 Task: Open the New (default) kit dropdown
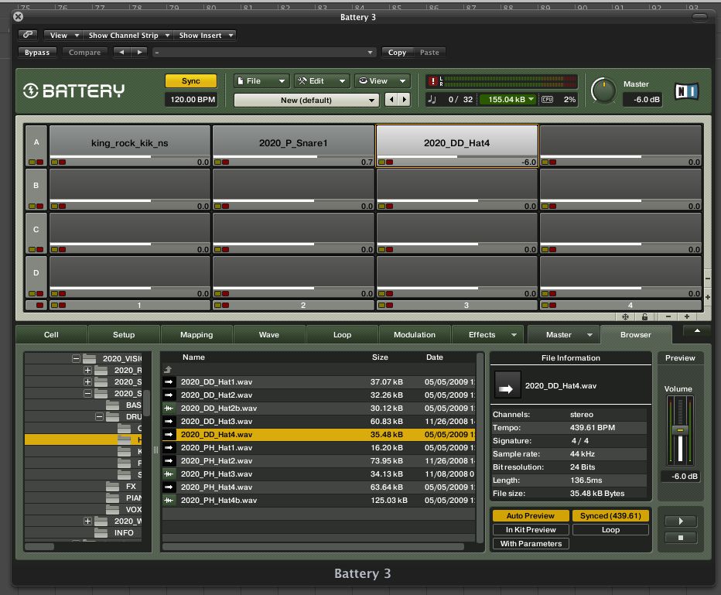point(306,100)
